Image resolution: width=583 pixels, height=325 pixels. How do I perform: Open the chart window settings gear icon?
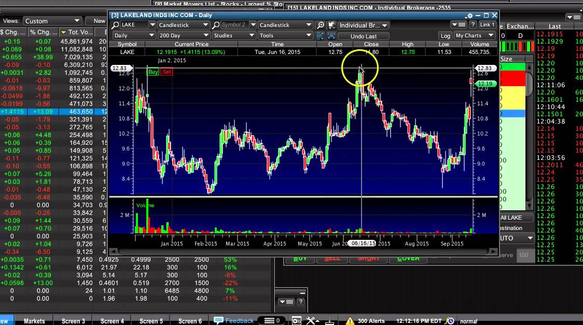coord(469,16)
